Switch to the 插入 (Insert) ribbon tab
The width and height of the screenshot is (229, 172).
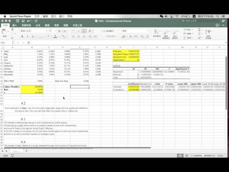pyautogui.click(x=15, y=25)
